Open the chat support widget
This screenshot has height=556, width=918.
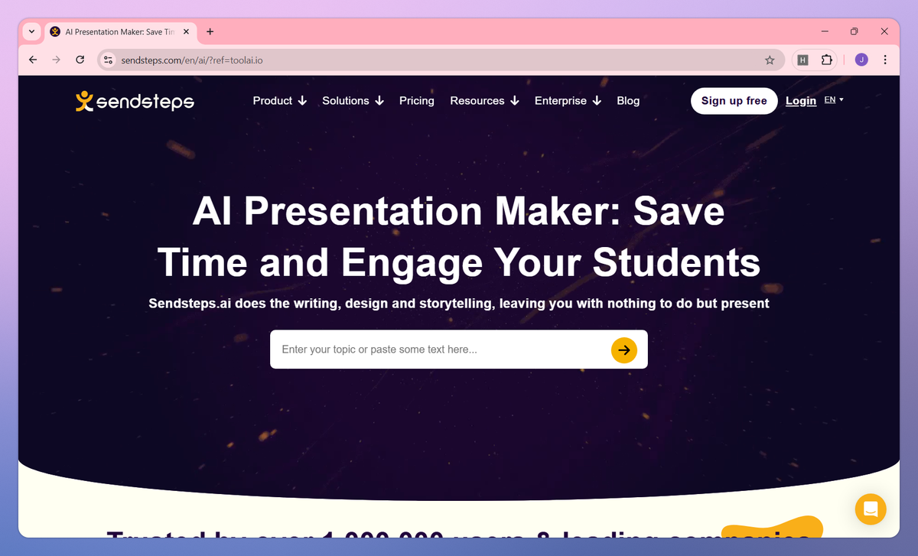click(871, 509)
